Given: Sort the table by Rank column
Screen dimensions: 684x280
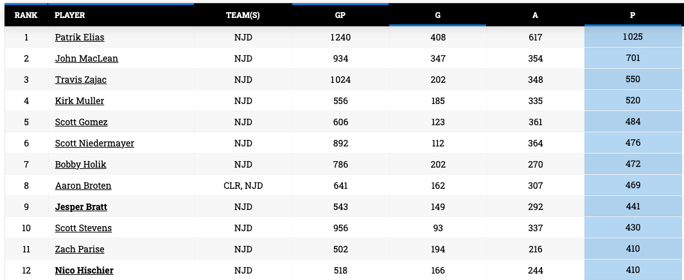Looking at the screenshot, I should pyautogui.click(x=26, y=15).
